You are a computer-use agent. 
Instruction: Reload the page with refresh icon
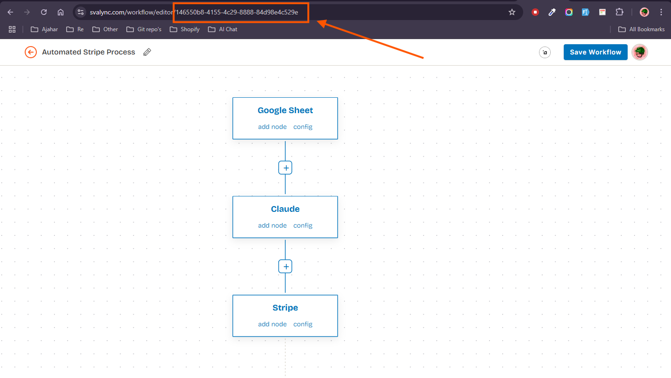point(44,12)
